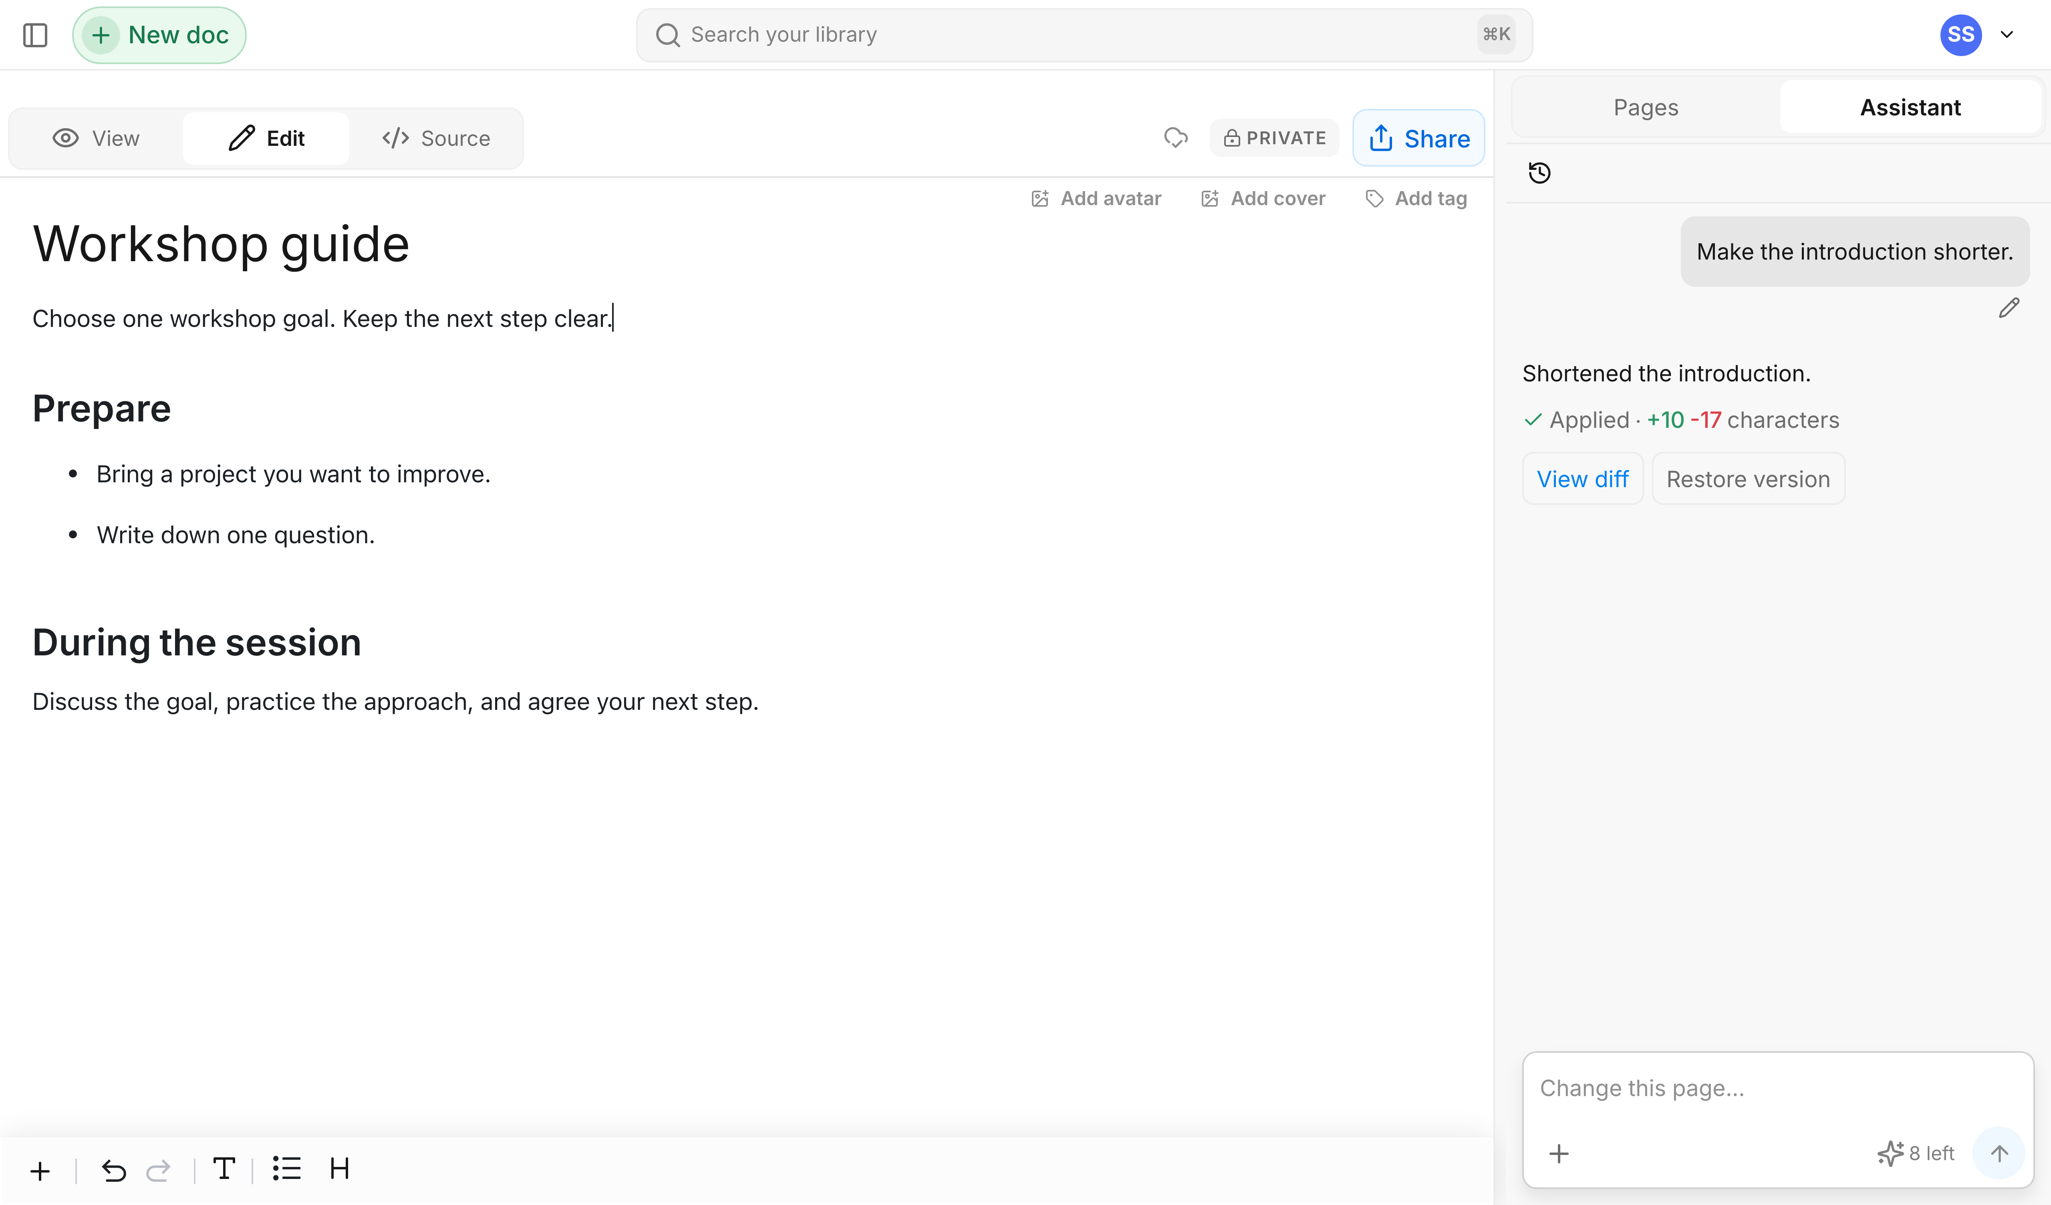Click 'Make the introduction shorter.' message
Viewport: 2051px width, 1205px height.
[1855, 252]
